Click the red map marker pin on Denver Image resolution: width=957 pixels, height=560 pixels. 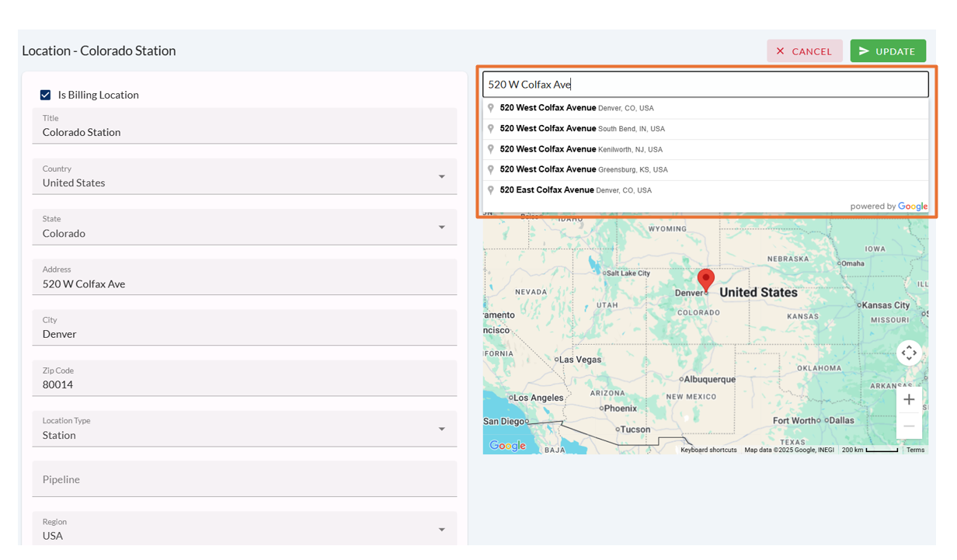tap(705, 279)
